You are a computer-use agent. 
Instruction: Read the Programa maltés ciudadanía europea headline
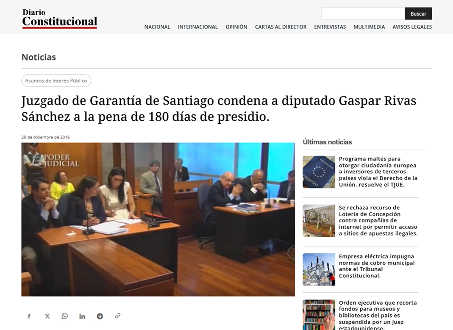coord(378,172)
